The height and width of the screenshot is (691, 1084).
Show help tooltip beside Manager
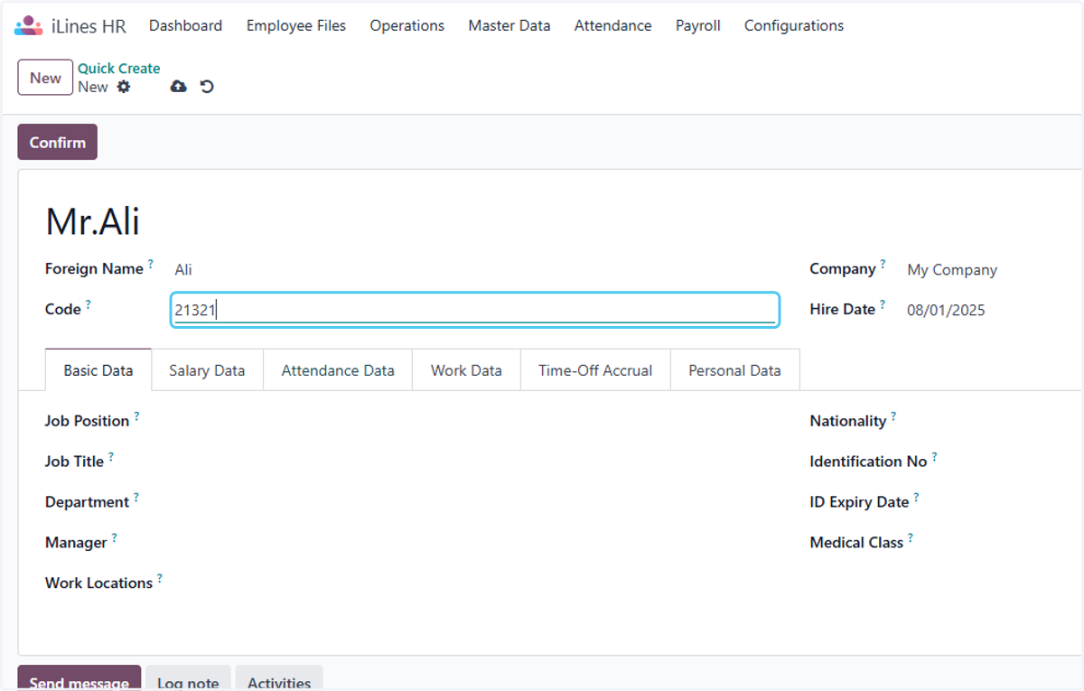coord(114,538)
